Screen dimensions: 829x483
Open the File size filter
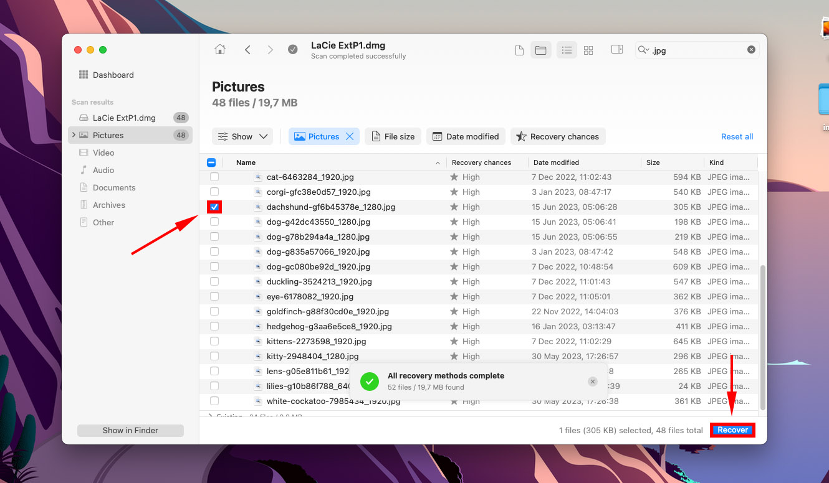[x=393, y=136]
